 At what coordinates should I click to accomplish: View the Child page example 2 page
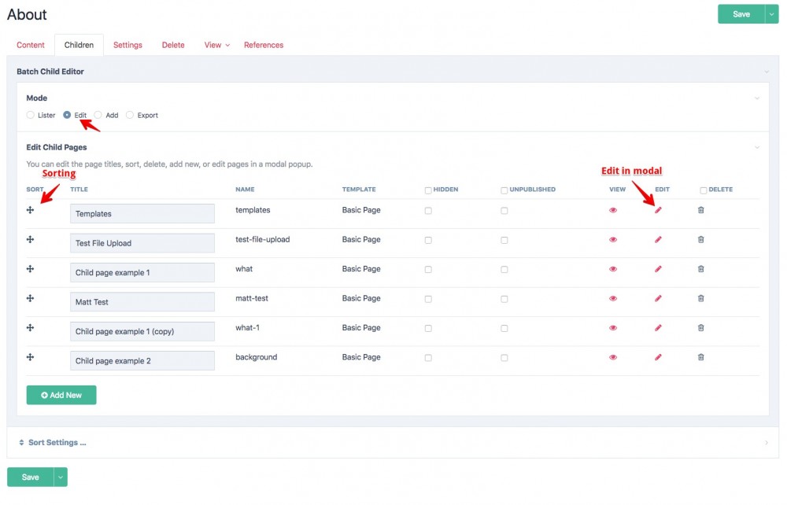[x=613, y=358]
